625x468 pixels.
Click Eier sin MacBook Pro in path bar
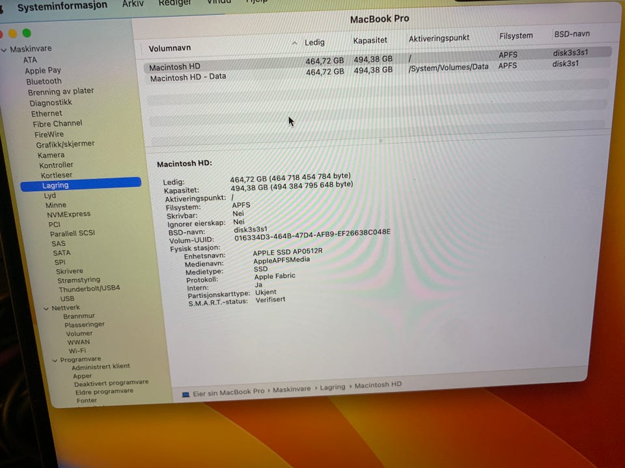pos(229,393)
